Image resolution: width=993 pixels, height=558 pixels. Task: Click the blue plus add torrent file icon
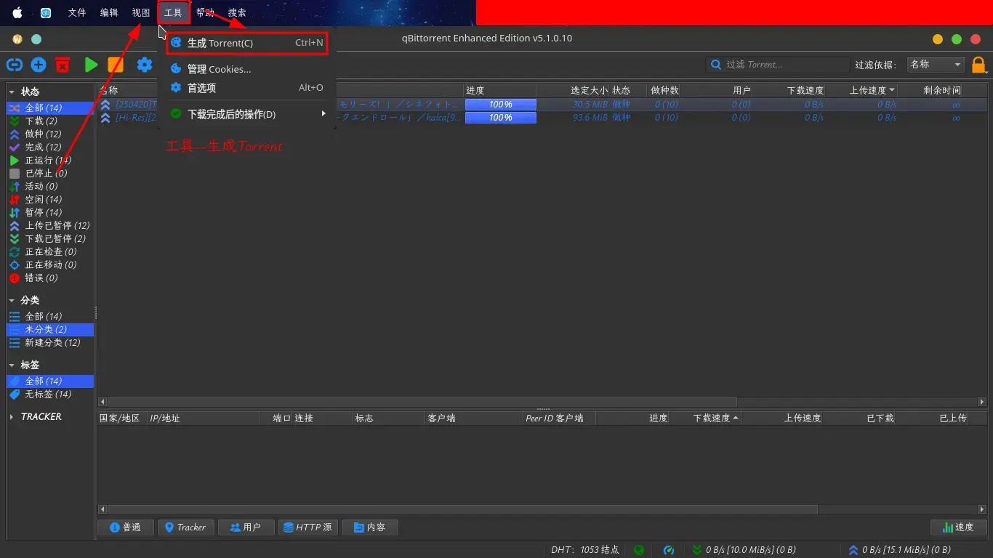coord(39,65)
